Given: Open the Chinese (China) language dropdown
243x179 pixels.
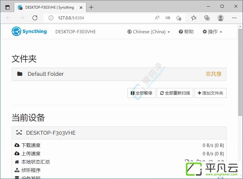Looking at the screenshot, I should (x=149, y=32).
